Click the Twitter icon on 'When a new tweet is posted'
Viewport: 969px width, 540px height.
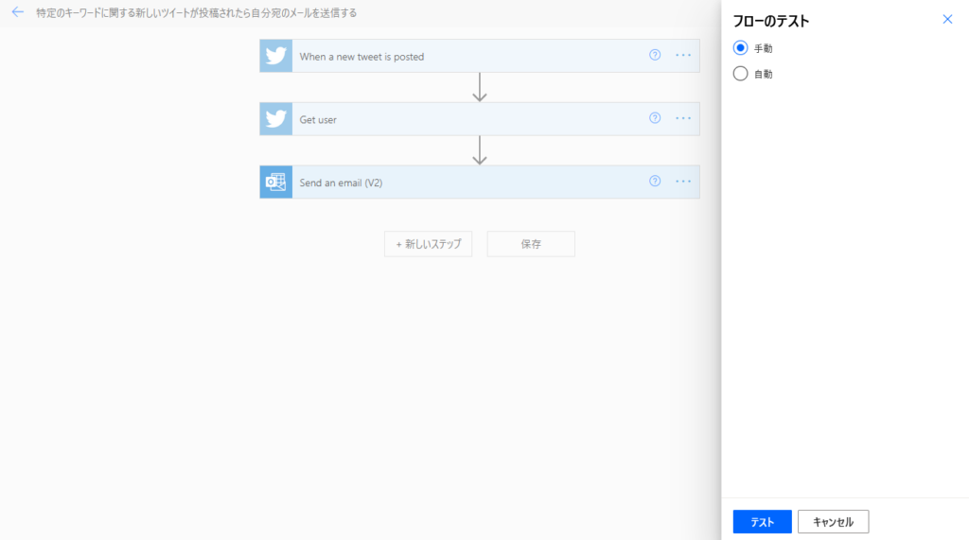click(x=275, y=56)
